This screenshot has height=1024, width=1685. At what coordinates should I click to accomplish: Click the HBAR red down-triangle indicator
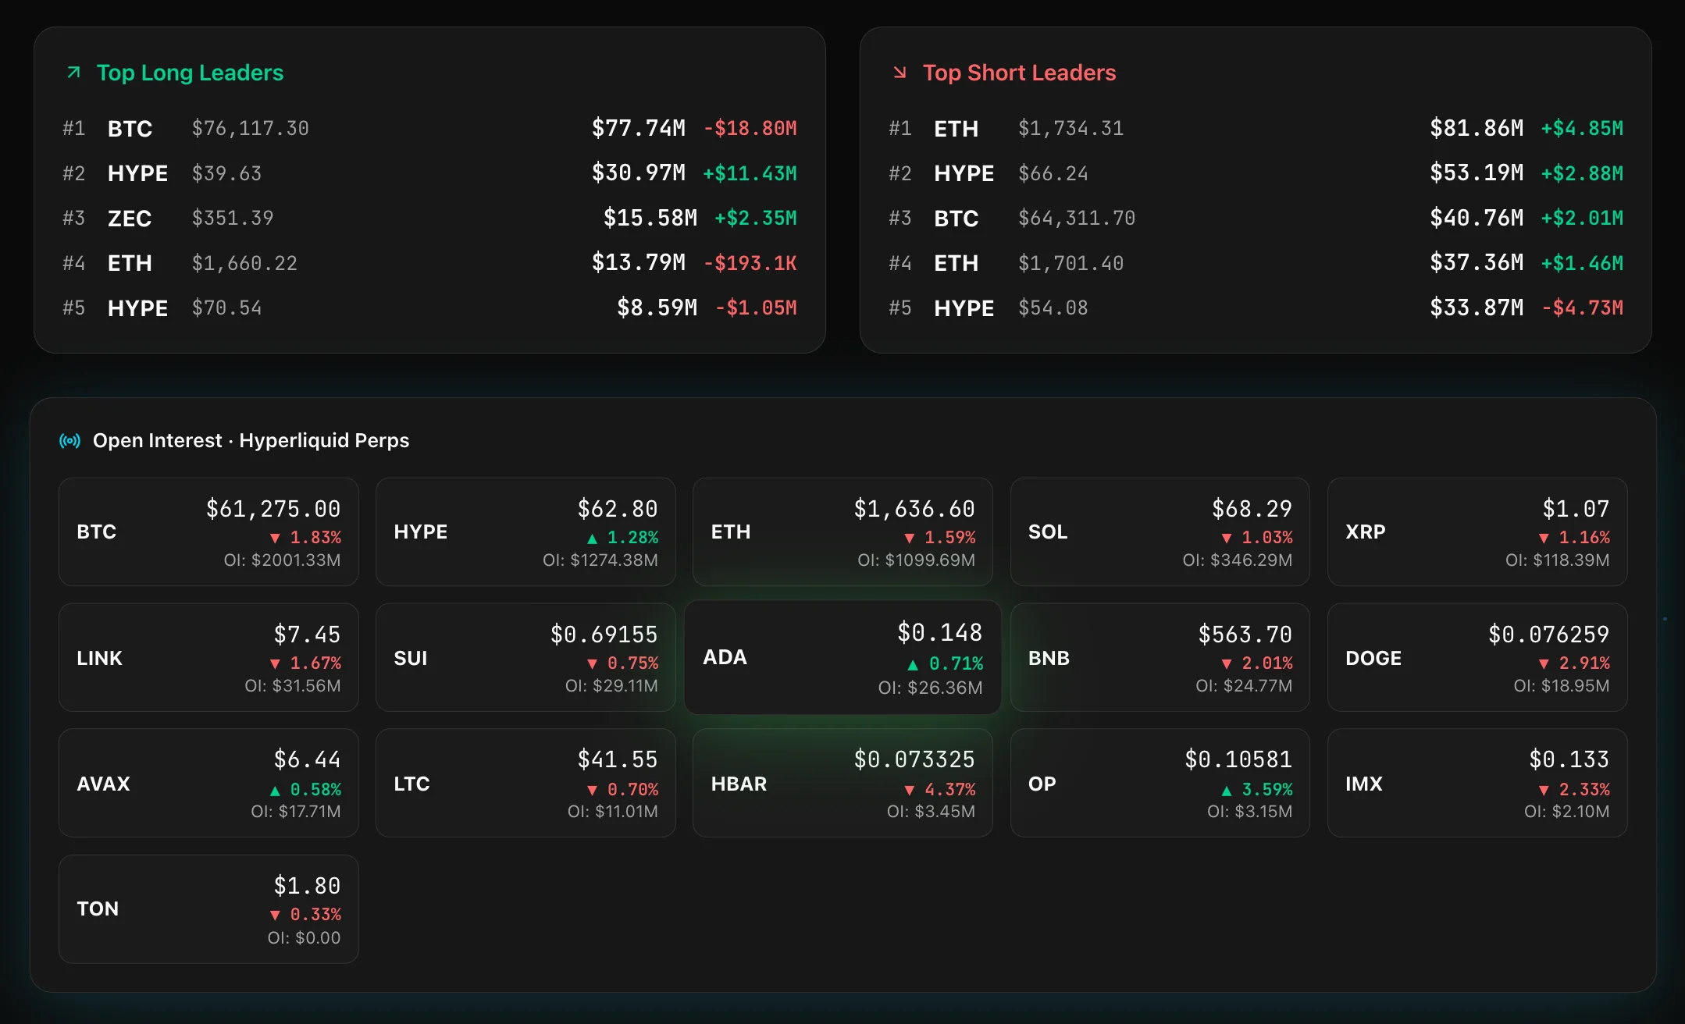pyautogui.click(x=910, y=791)
